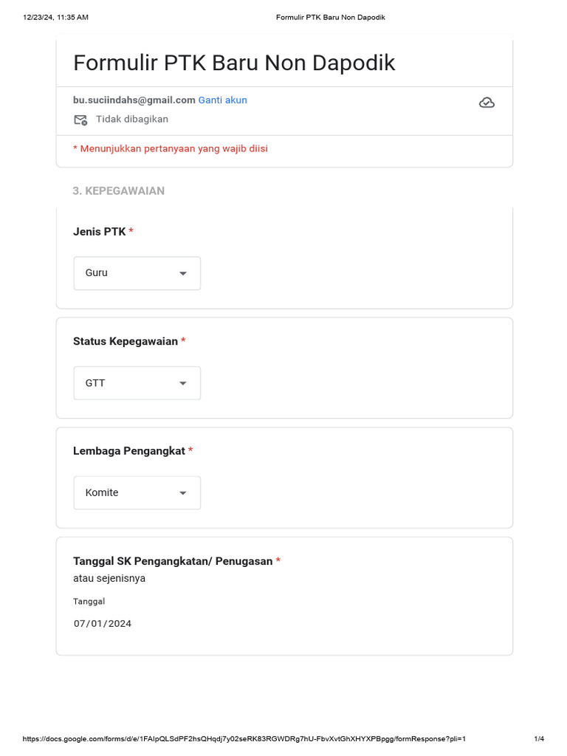This screenshot has height=756, width=567.
Task: Click the Status Kepegawaian question label
Action: 126,341
